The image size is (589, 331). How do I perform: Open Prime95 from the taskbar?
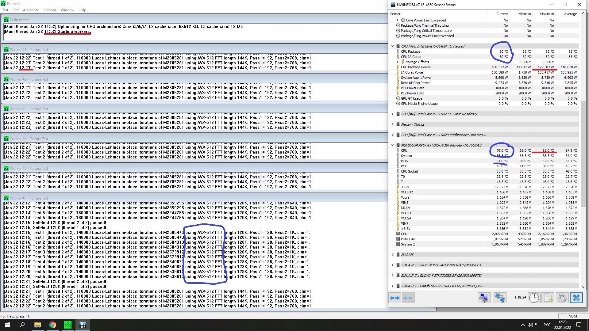(68, 325)
